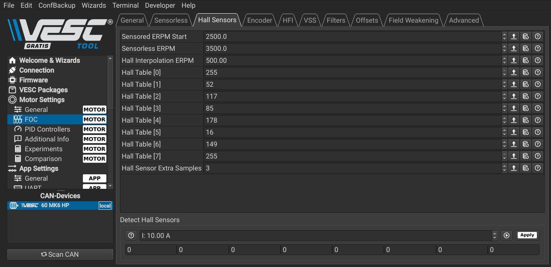
Task: Click the spinner arrows of Sensored ERPM Start
Action: pyautogui.click(x=504, y=37)
